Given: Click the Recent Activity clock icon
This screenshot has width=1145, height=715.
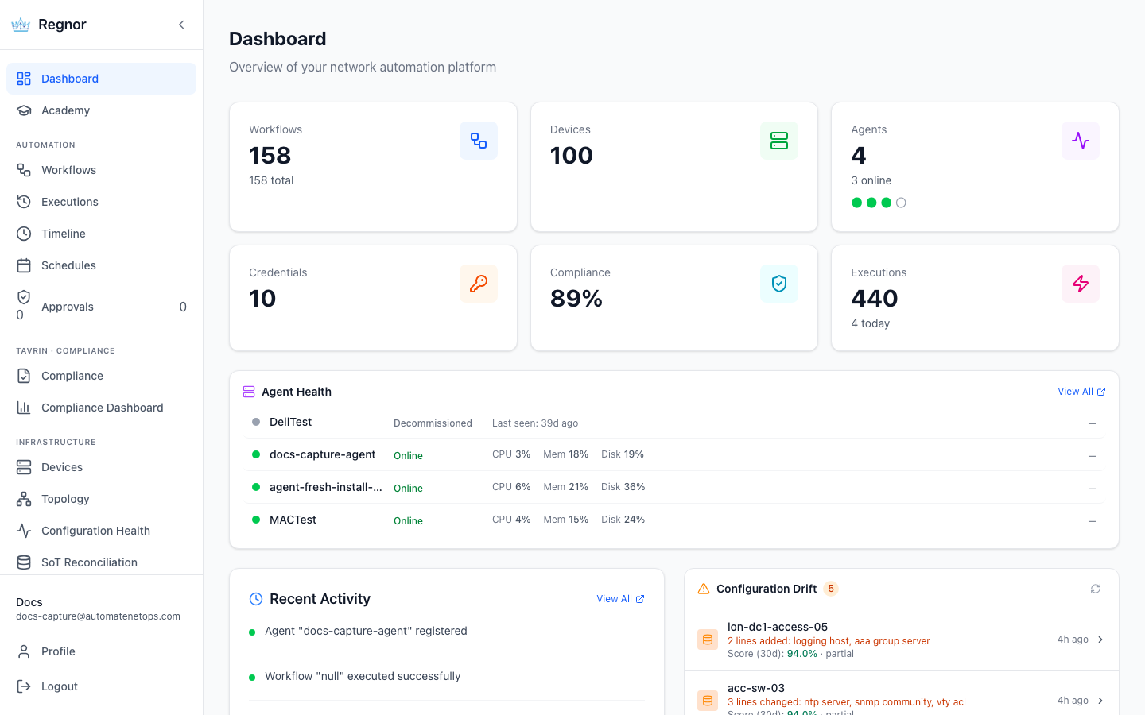Looking at the screenshot, I should click(256, 599).
